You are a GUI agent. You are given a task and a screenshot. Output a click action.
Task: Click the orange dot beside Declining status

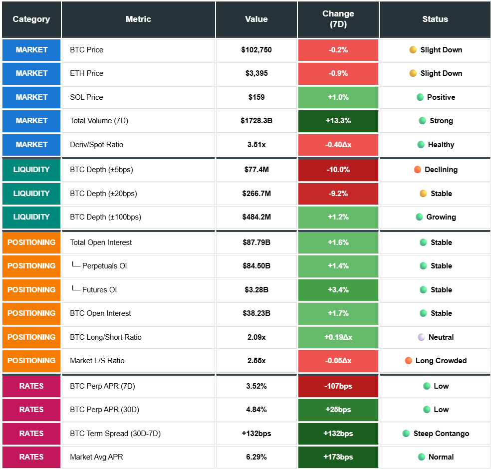418,170
